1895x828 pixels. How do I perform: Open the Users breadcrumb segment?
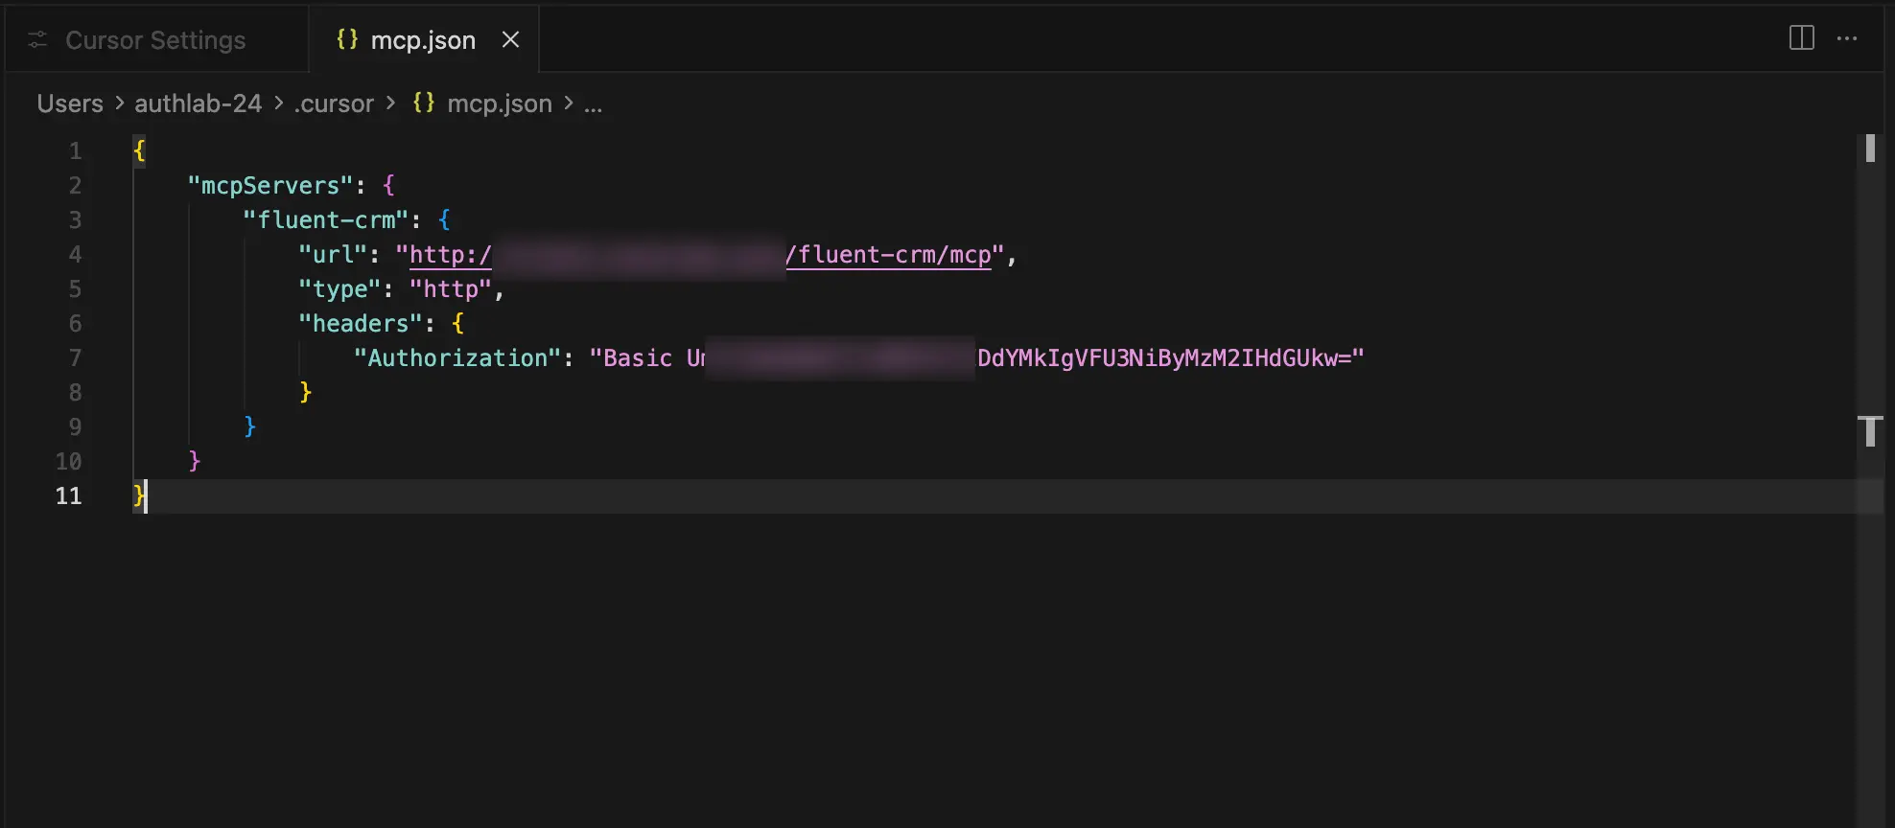click(x=70, y=103)
